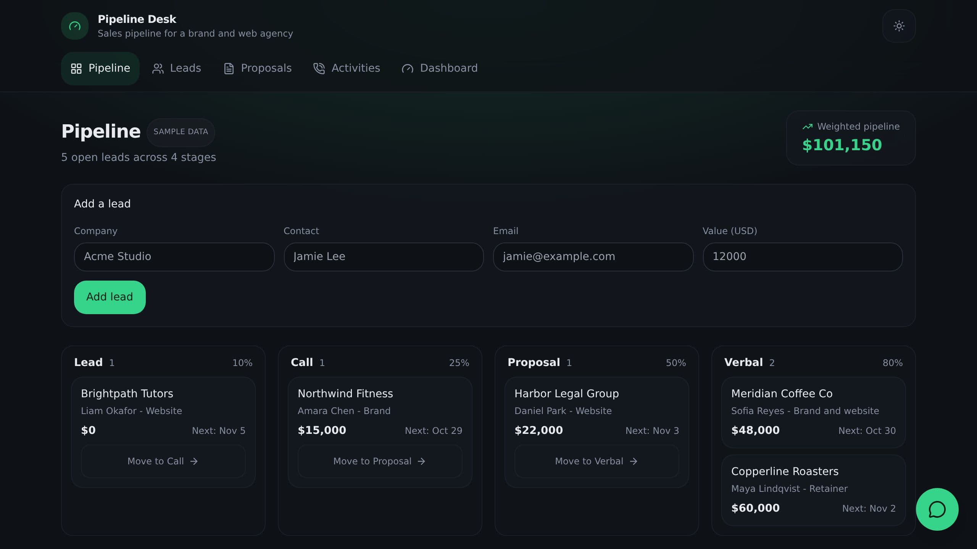Switch to the Leads tab
This screenshot has width=977, height=549.
coord(176,69)
